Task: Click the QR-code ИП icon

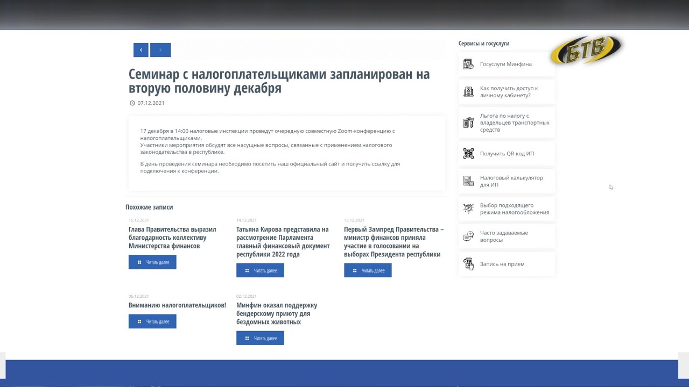Action: [x=468, y=154]
